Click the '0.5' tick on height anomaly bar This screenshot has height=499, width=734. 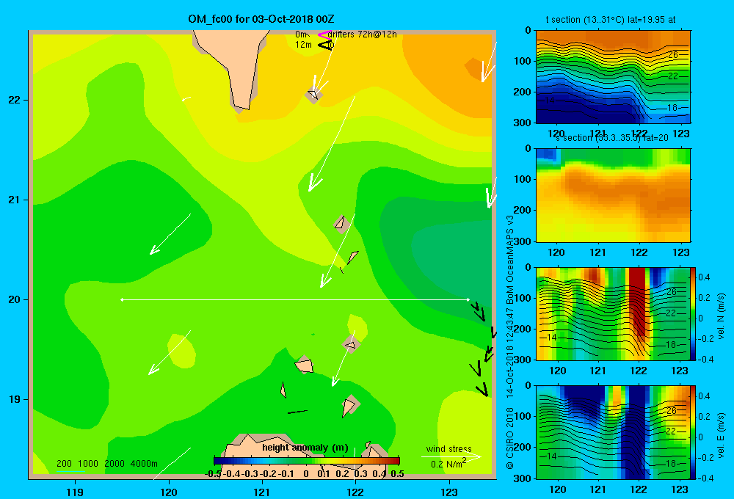[397, 474]
